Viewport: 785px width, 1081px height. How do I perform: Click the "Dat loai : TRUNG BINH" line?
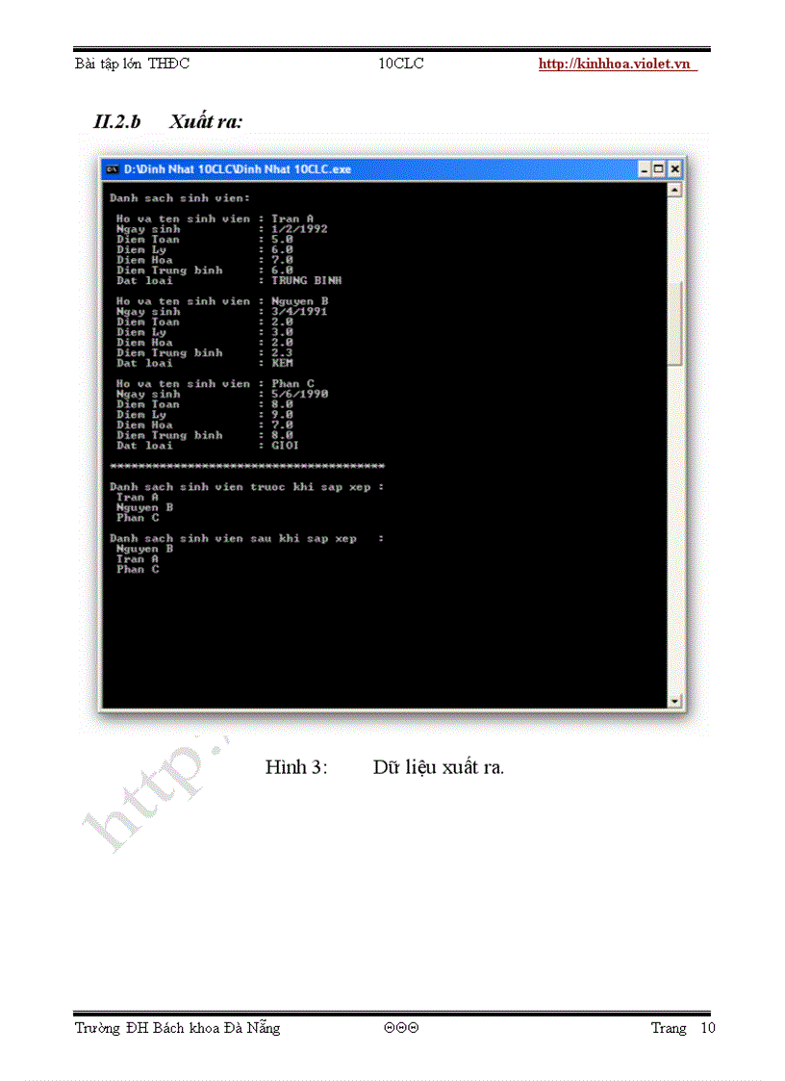pos(228,281)
